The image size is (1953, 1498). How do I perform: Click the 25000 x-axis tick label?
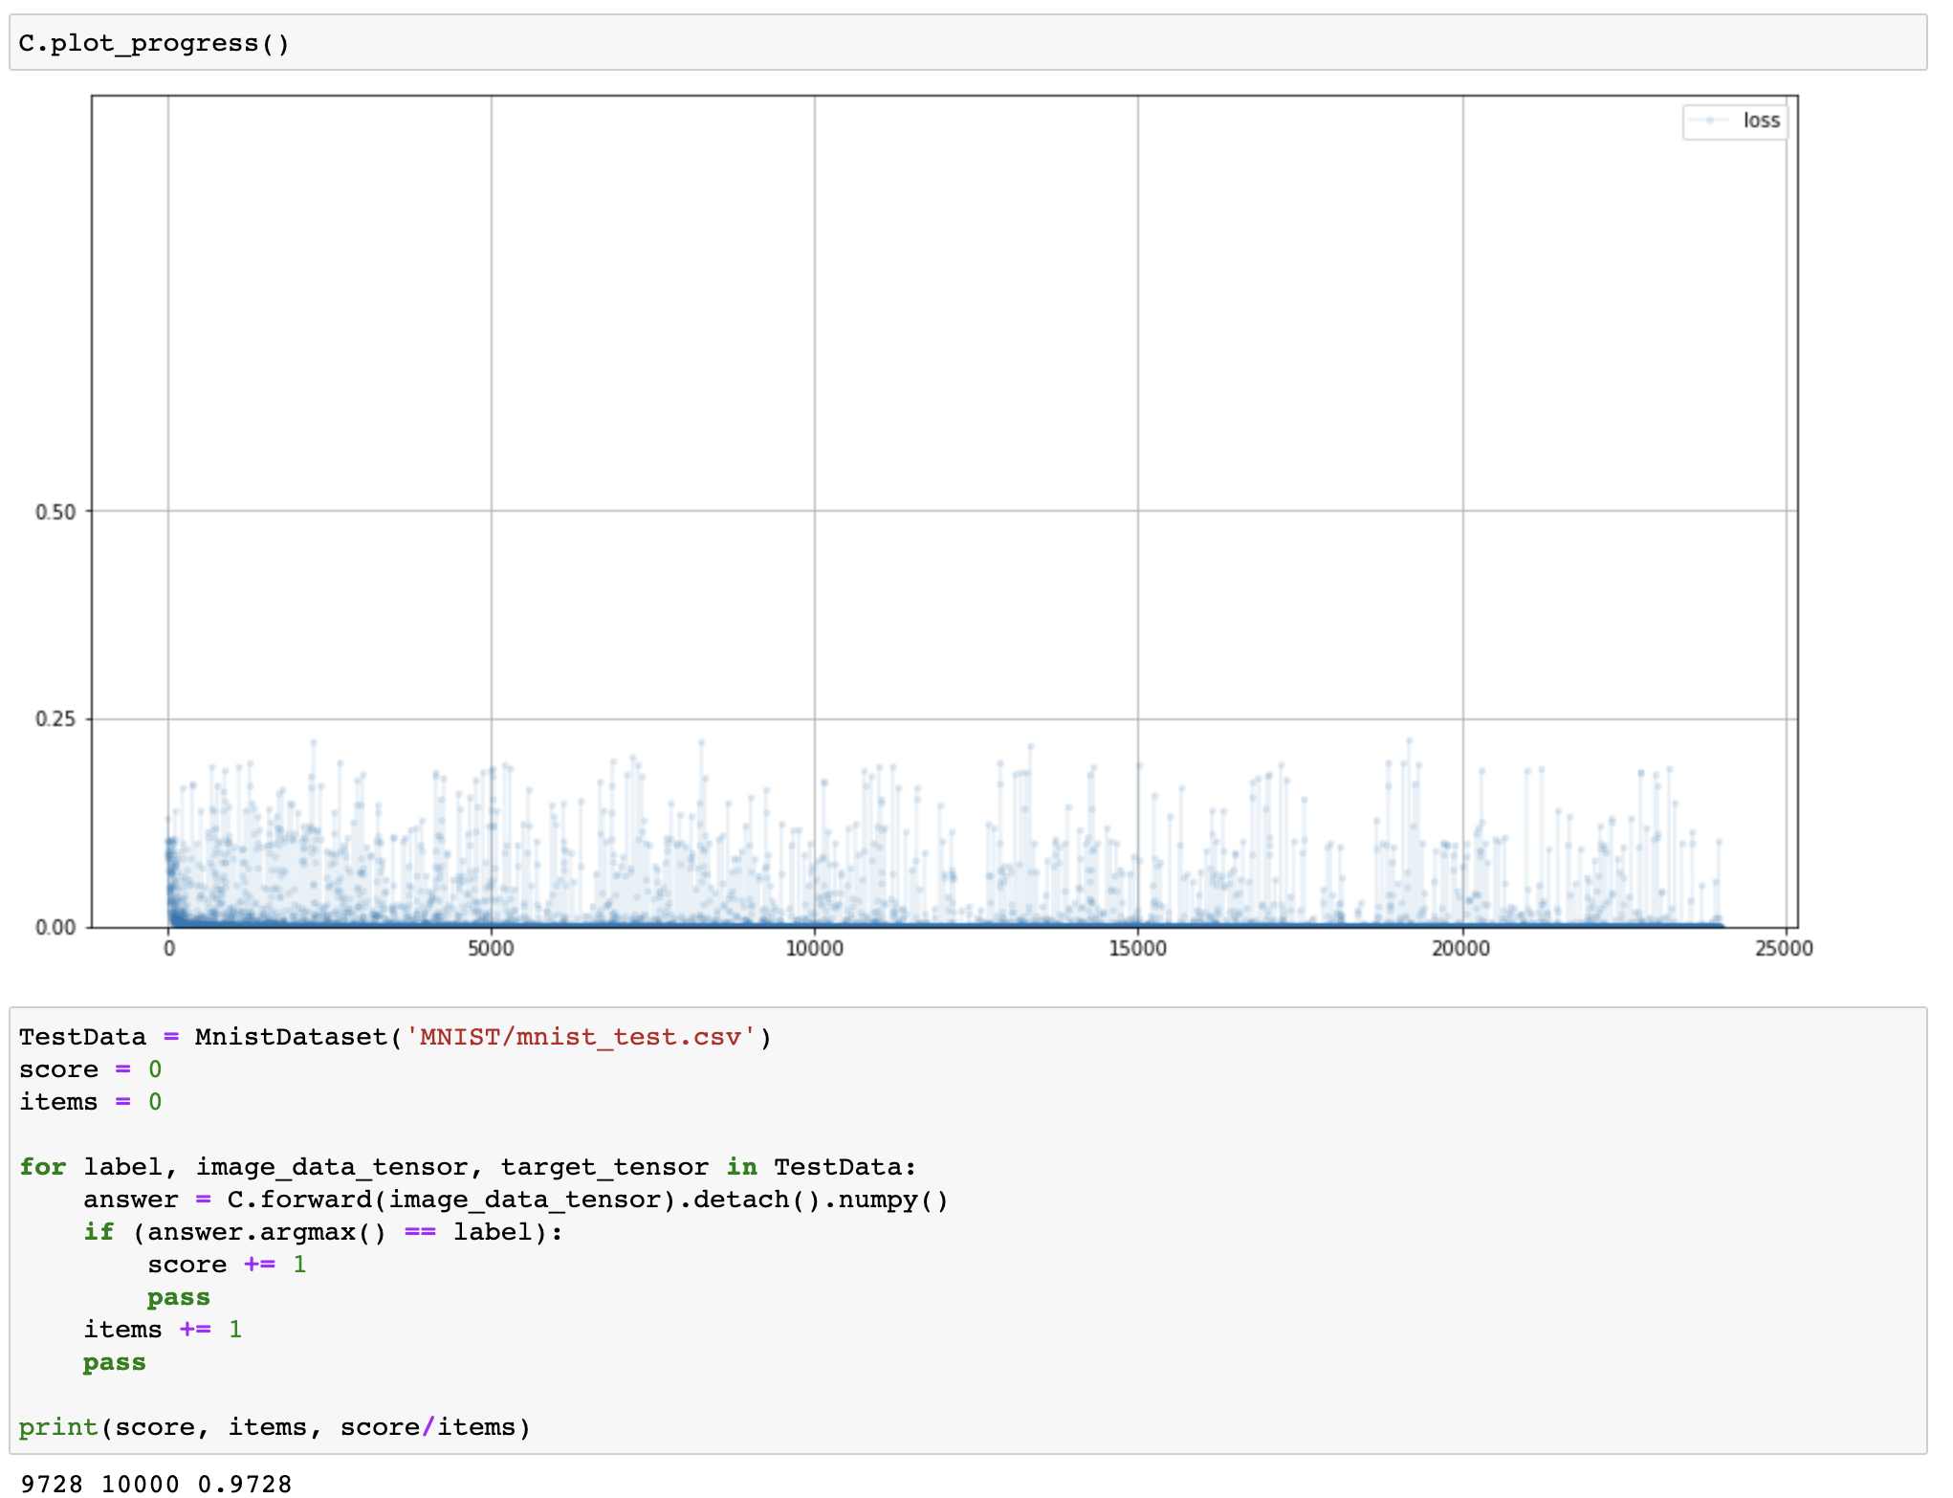click(1784, 949)
